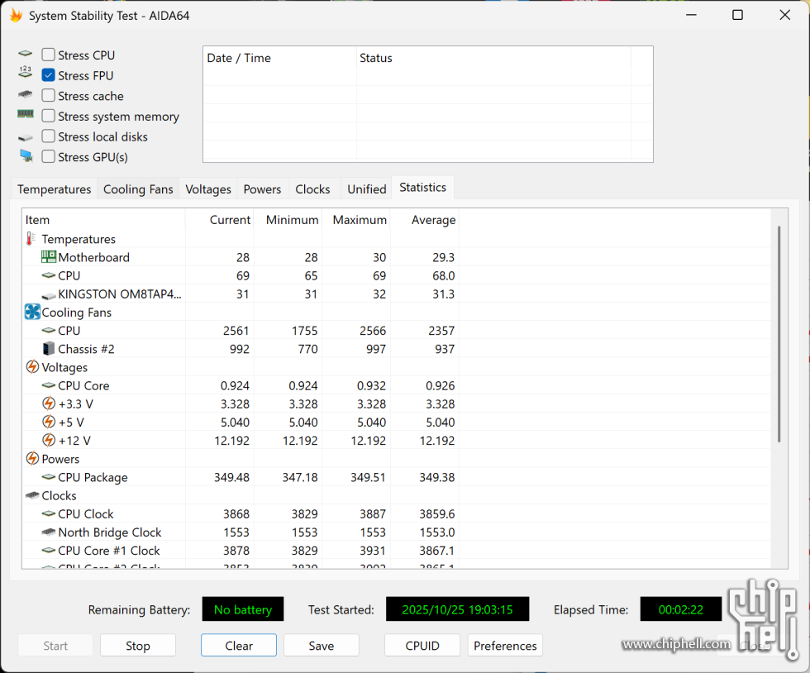Screen dimensions: 810x673
Task: Click the Motherboard green board icon
Action: pos(49,257)
